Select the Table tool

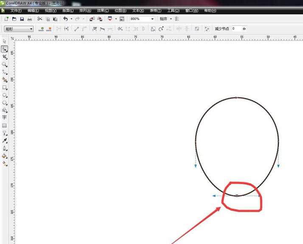pyautogui.click(x=4, y=125)
